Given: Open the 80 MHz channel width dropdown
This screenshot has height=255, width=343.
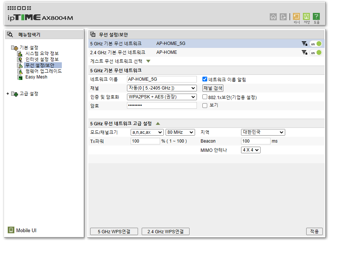Looking at the screenshot, I should coord(180,132).
